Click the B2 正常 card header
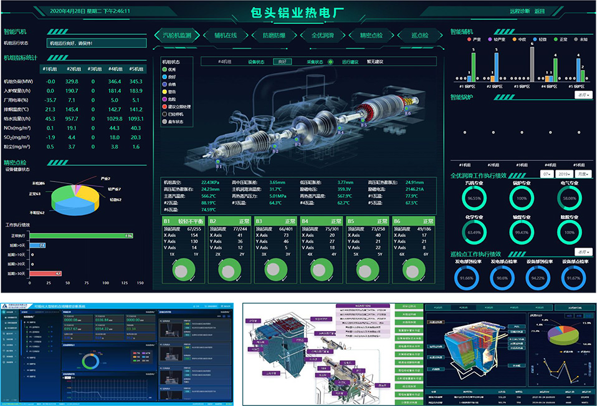 click(229, 221)
